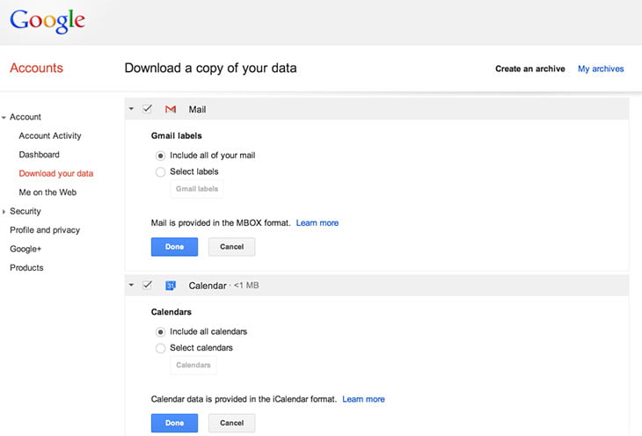The height and width of the screenshot is (436, 642).
Task: Click the <1 MB size label
Action: (246, 286)
